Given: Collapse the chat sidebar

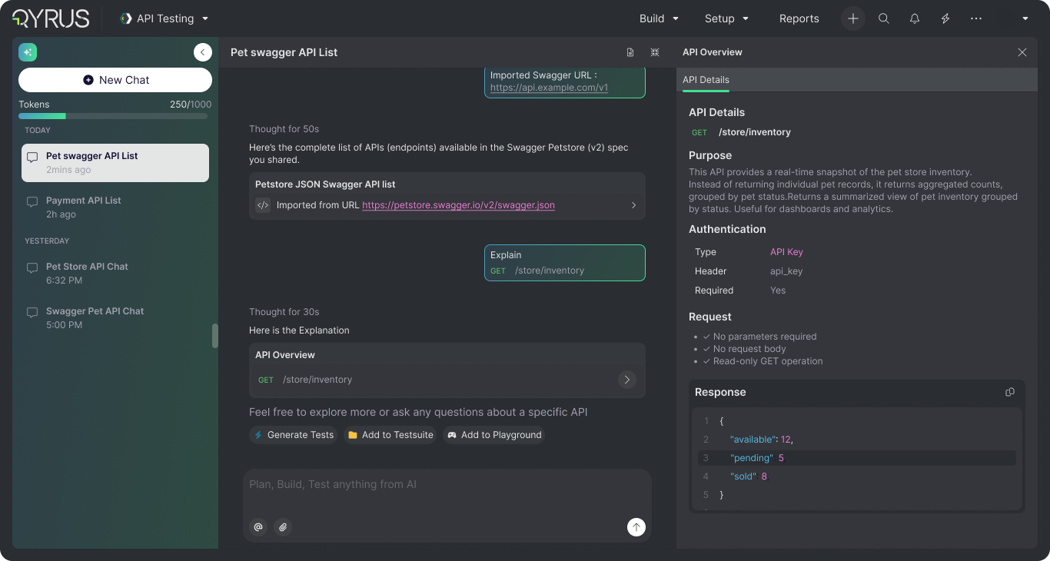Looking at the screenshot, I should coord(203,52).
